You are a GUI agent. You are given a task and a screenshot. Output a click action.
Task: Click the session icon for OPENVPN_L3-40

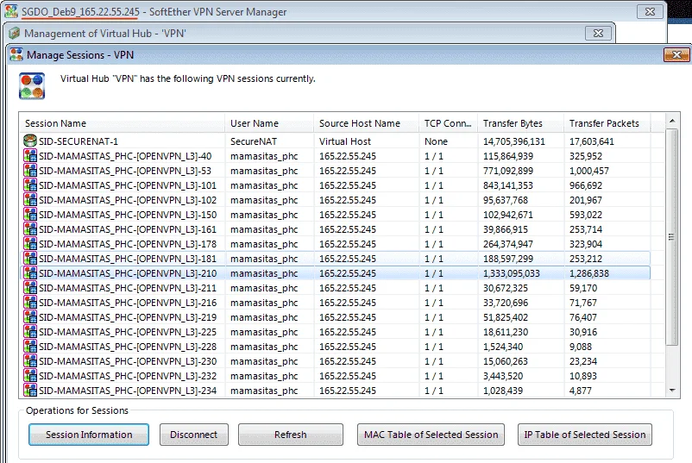click(30, 156)
